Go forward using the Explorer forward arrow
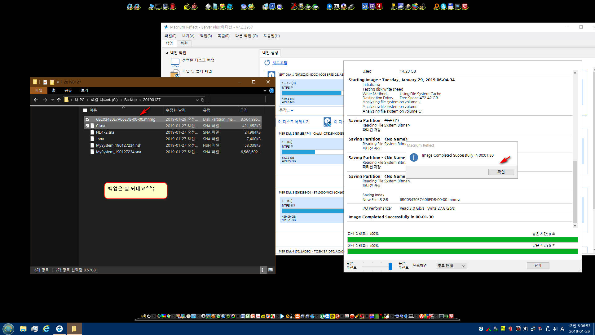This screenshot has height=335, width=595. coord(45,100)
